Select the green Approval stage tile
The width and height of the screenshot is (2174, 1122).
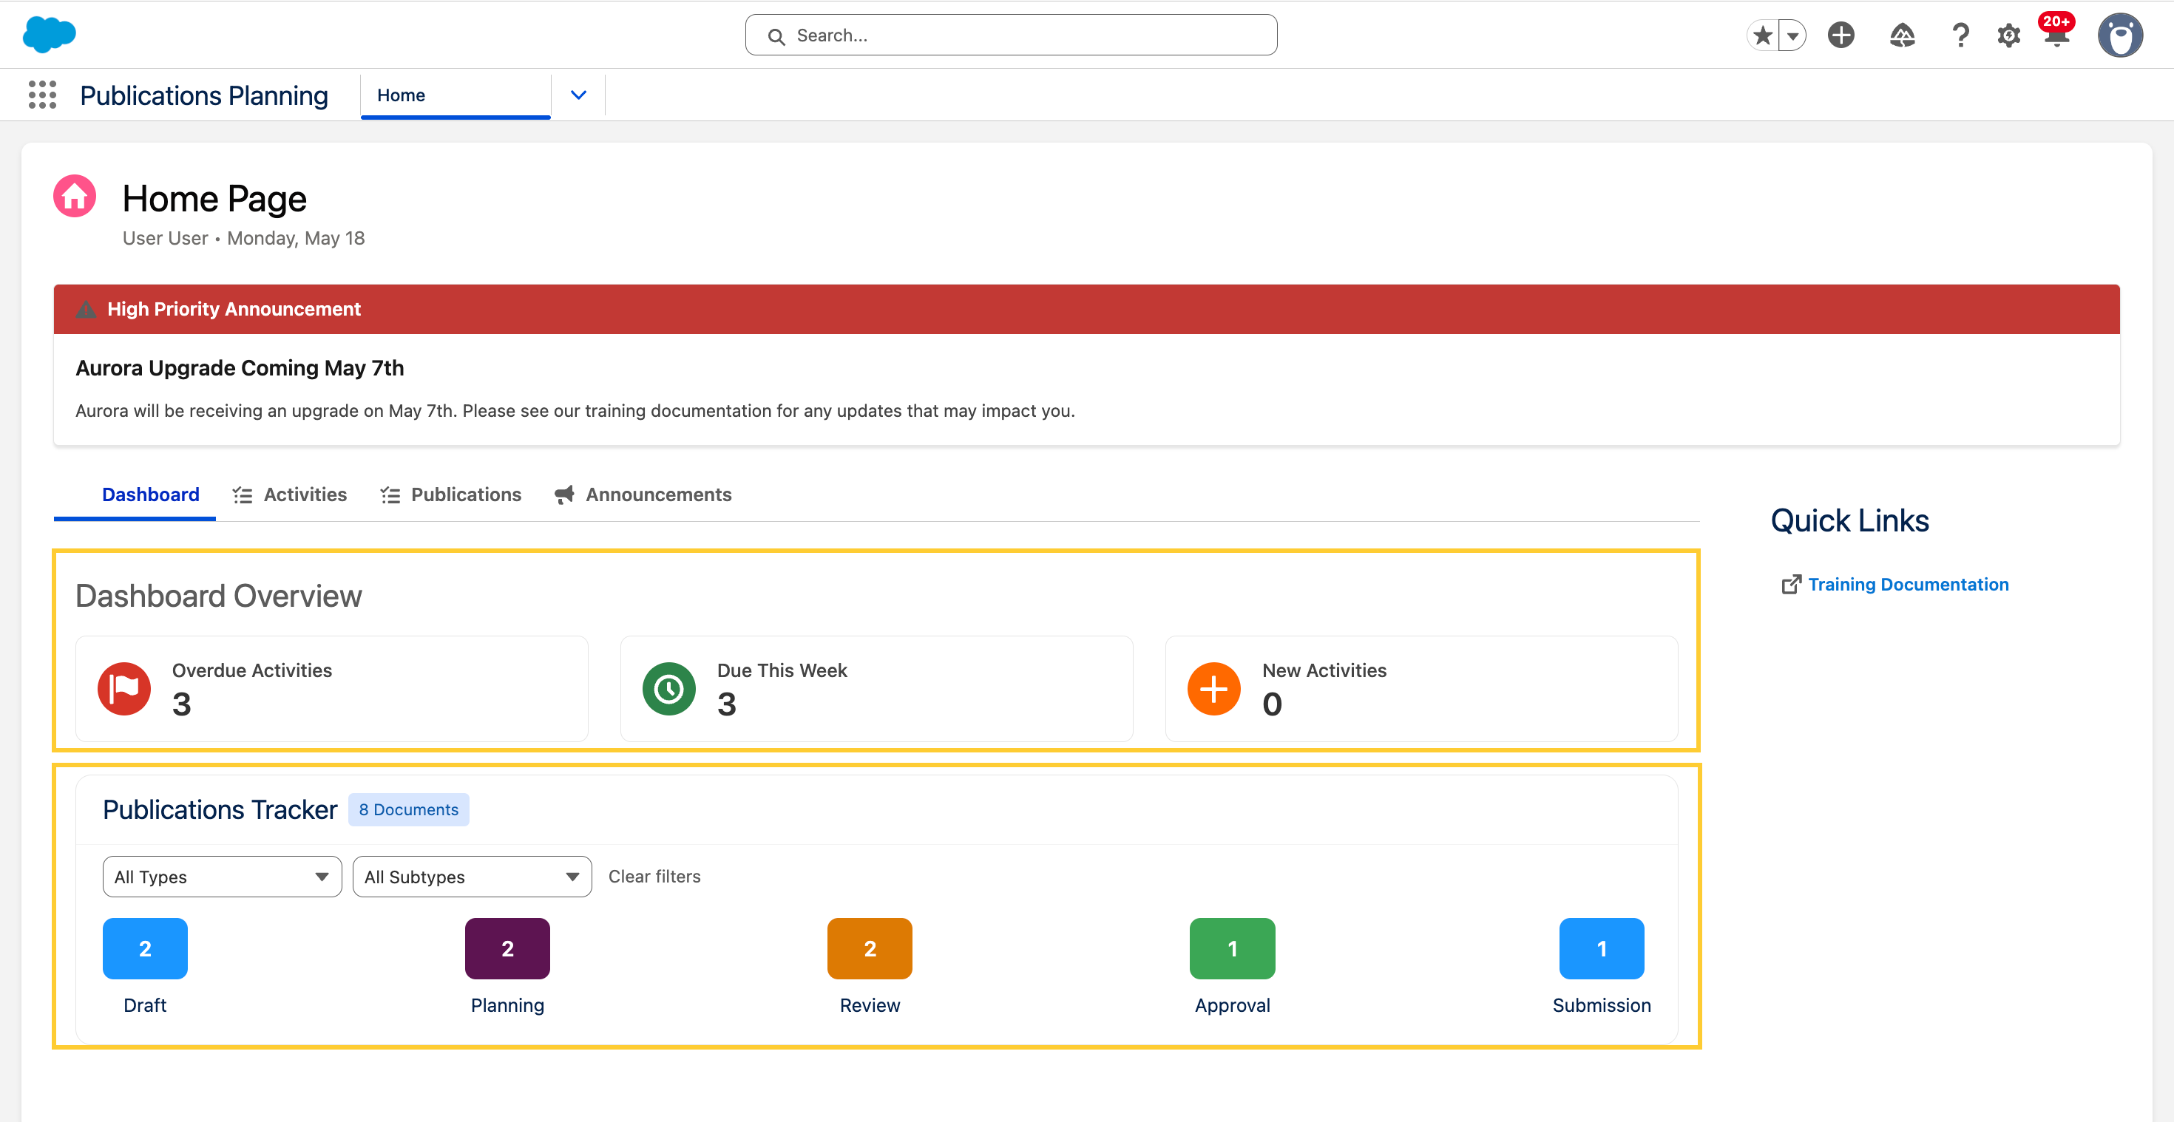coord(1232,948)
